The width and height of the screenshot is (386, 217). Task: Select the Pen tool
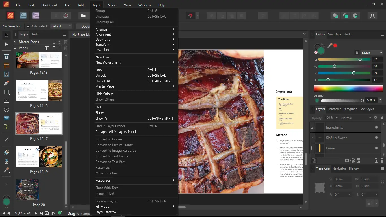click(6, 83)
